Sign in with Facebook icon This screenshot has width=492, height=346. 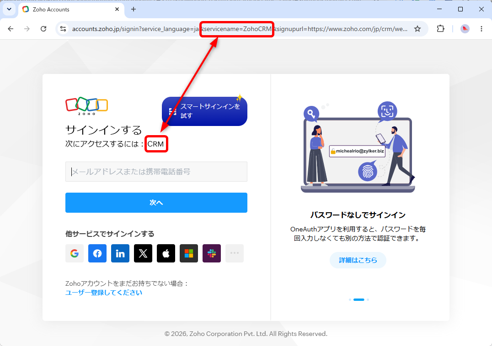[97, 253]
